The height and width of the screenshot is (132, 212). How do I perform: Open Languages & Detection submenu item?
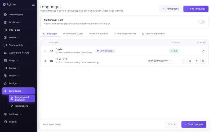pyautogui.click(x=22, y=98)
